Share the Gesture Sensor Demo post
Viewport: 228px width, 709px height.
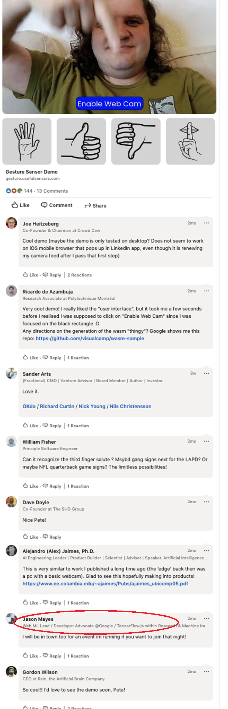tap(95, 206)
